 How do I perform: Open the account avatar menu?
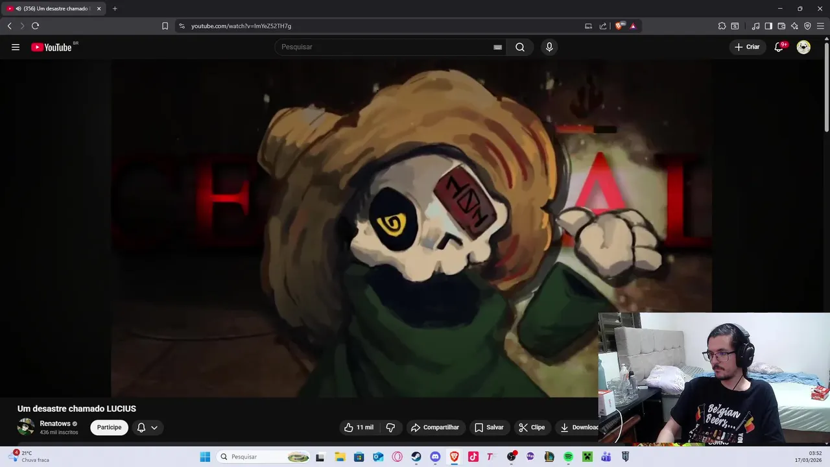803,47
